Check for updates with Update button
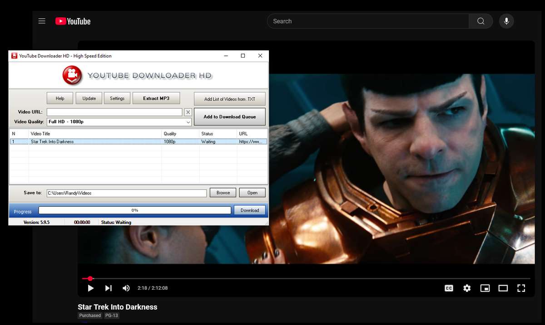The image size is (545, 325). tap(89, 98)
